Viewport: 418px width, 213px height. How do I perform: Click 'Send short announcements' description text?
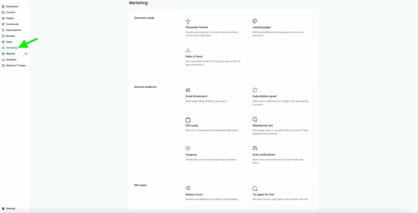point(278,161)
